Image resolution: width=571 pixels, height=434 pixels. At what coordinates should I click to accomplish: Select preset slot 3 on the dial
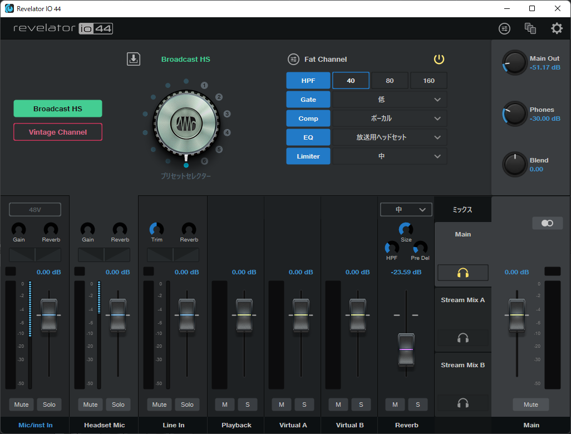pyautogui.click(x=227, y=114)
